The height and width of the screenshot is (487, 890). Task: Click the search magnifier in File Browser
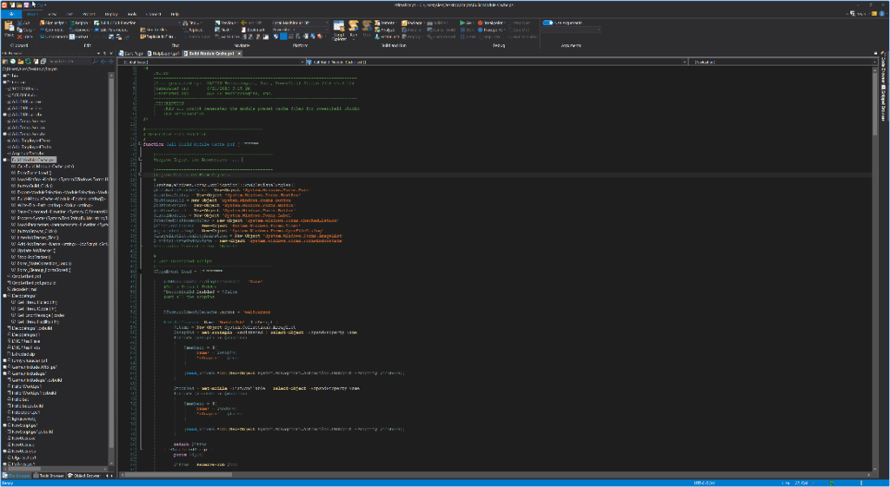pos(95,62)
